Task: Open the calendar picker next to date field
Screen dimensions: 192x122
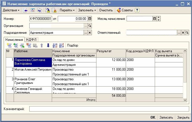Action: pos(90,19)
